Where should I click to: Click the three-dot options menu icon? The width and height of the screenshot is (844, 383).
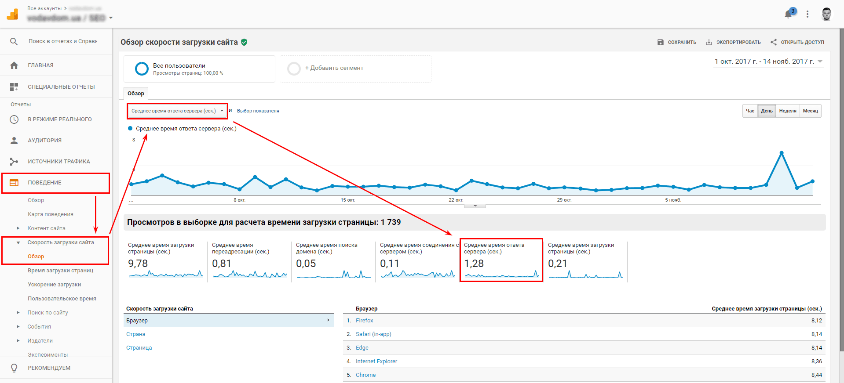pyautogui.click(x=807, y=14)
